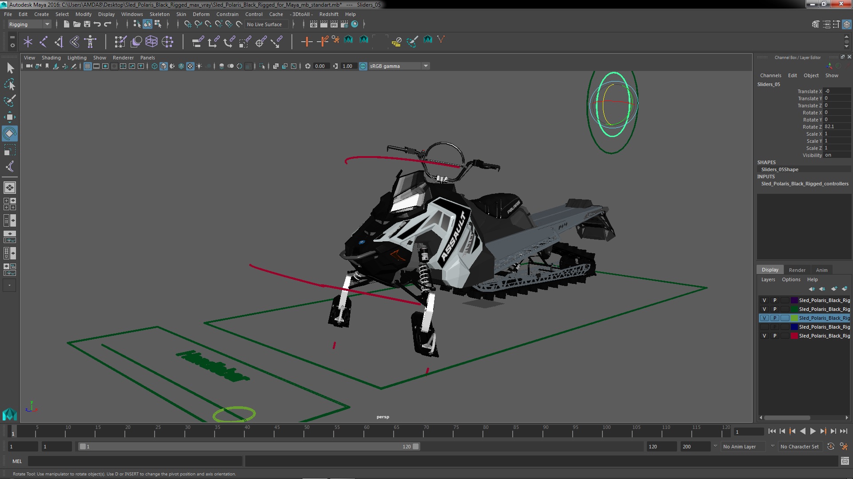Image resolution: width=853 pixels, height=479 pixels.
Task: Open the Redshift menu
Action: click(x=329, y=14)
